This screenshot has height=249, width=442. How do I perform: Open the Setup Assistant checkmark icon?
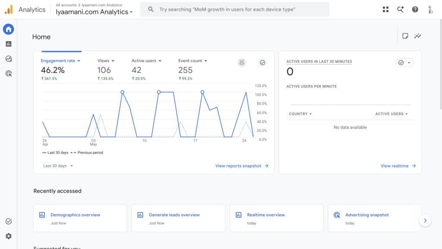(9, 221)
